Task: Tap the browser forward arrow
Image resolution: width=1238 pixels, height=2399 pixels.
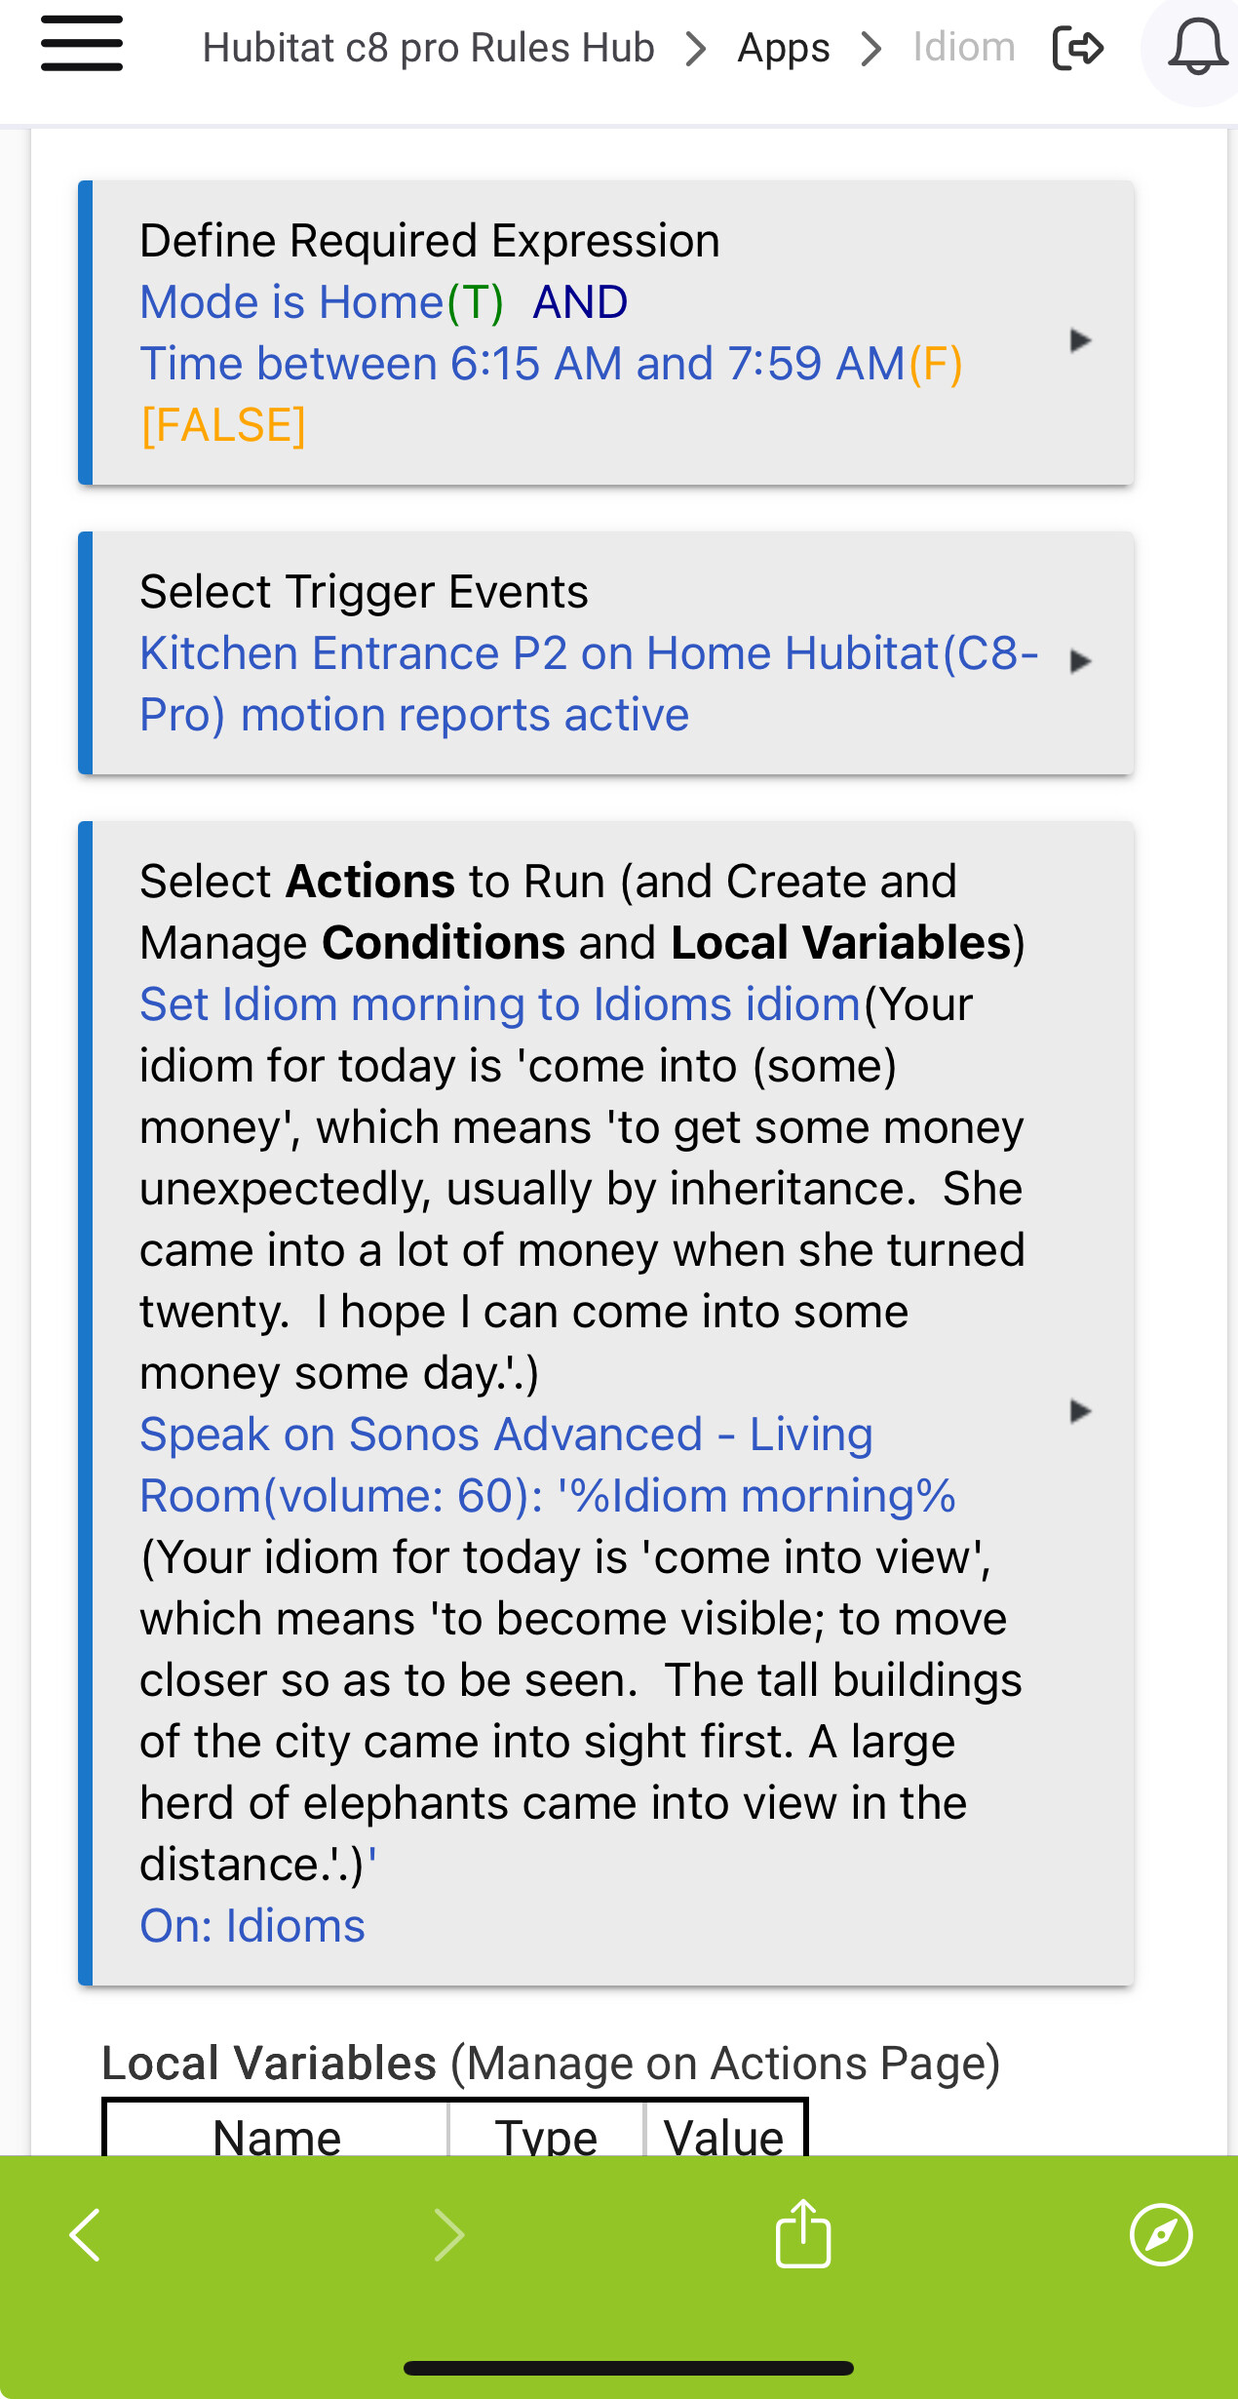Action: coord(448,2234)
